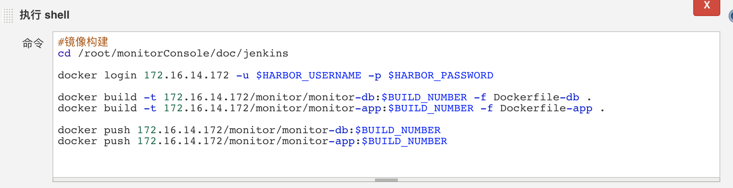
Task: Delete the 执行 shell build step
Action: [x=706, y=6]
